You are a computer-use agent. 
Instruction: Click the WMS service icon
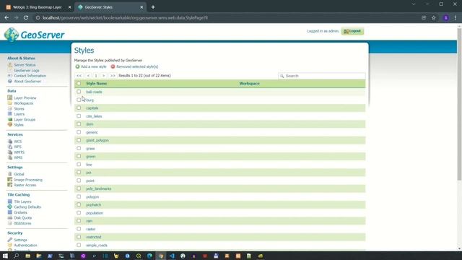pos(10,157)
